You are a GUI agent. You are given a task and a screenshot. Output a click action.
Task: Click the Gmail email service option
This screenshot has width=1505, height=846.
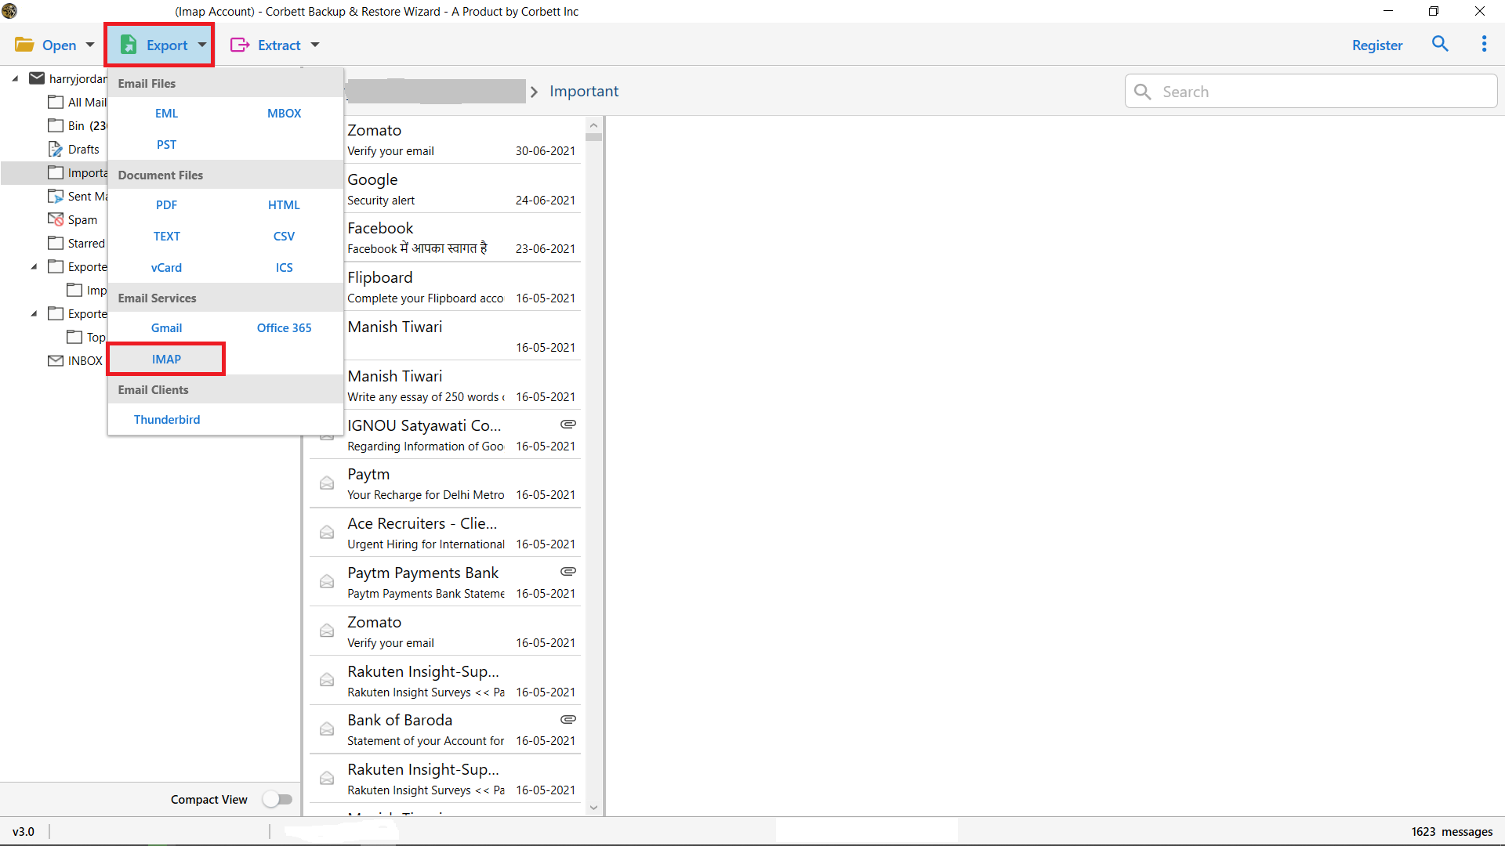coord(166,327)
